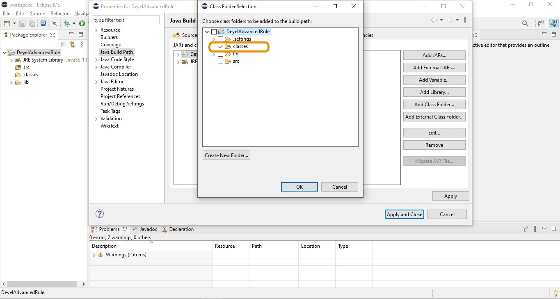Expand the .settings folder node
The height and width of the screenshot is (299, 560).
tap(214, 39)
